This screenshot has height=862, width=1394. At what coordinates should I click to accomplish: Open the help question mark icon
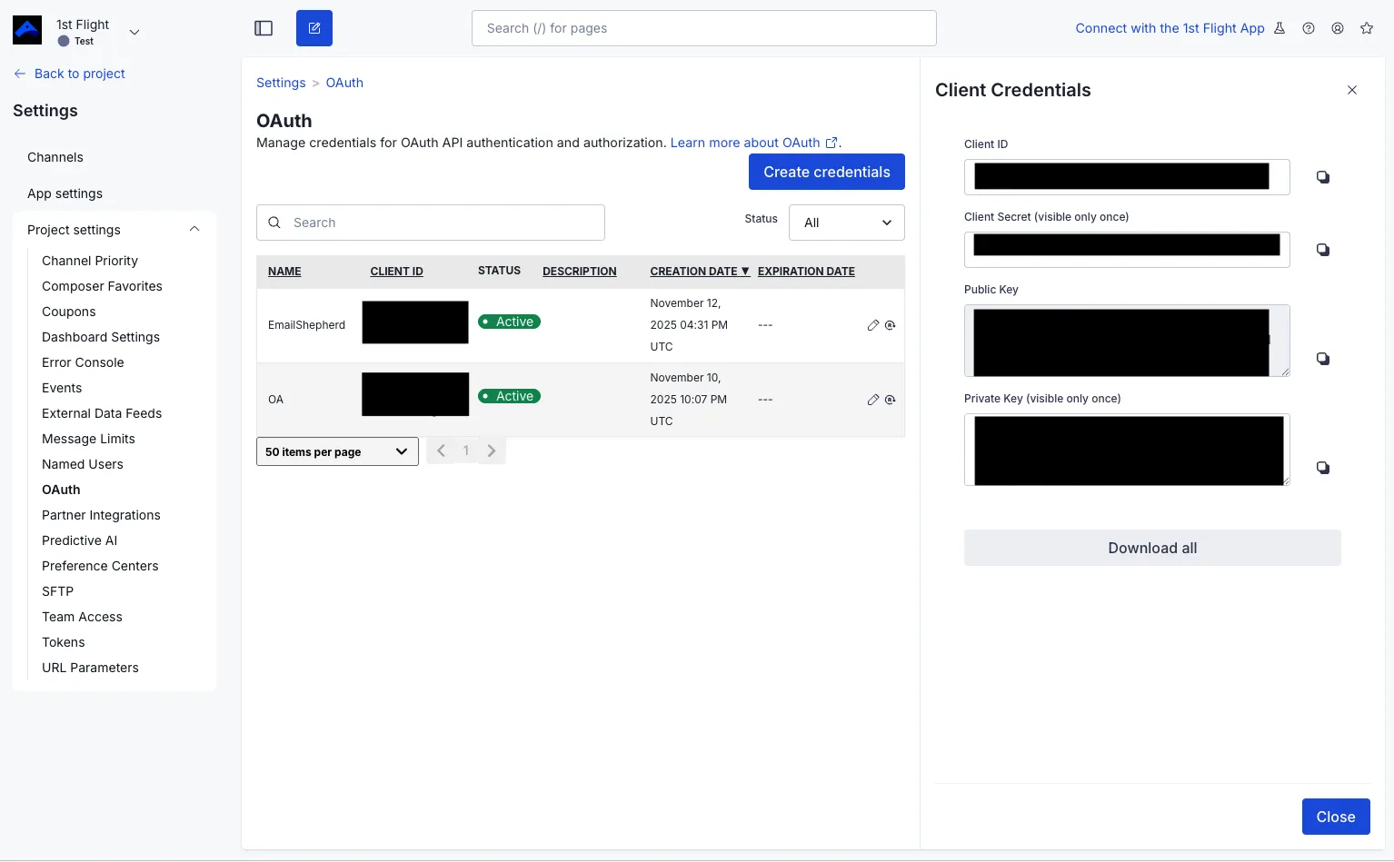[x=1309, y=28]
